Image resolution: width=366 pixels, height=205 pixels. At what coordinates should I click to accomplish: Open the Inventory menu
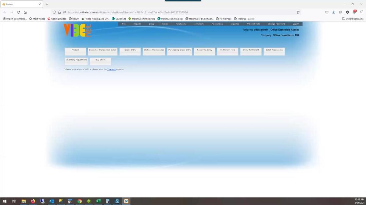point(199,24)
